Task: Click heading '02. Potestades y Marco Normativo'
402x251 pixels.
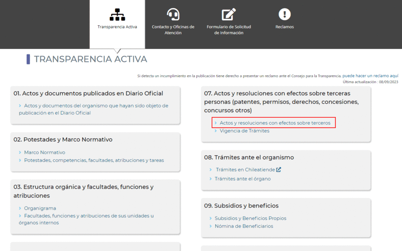Action: coord(63,140)
